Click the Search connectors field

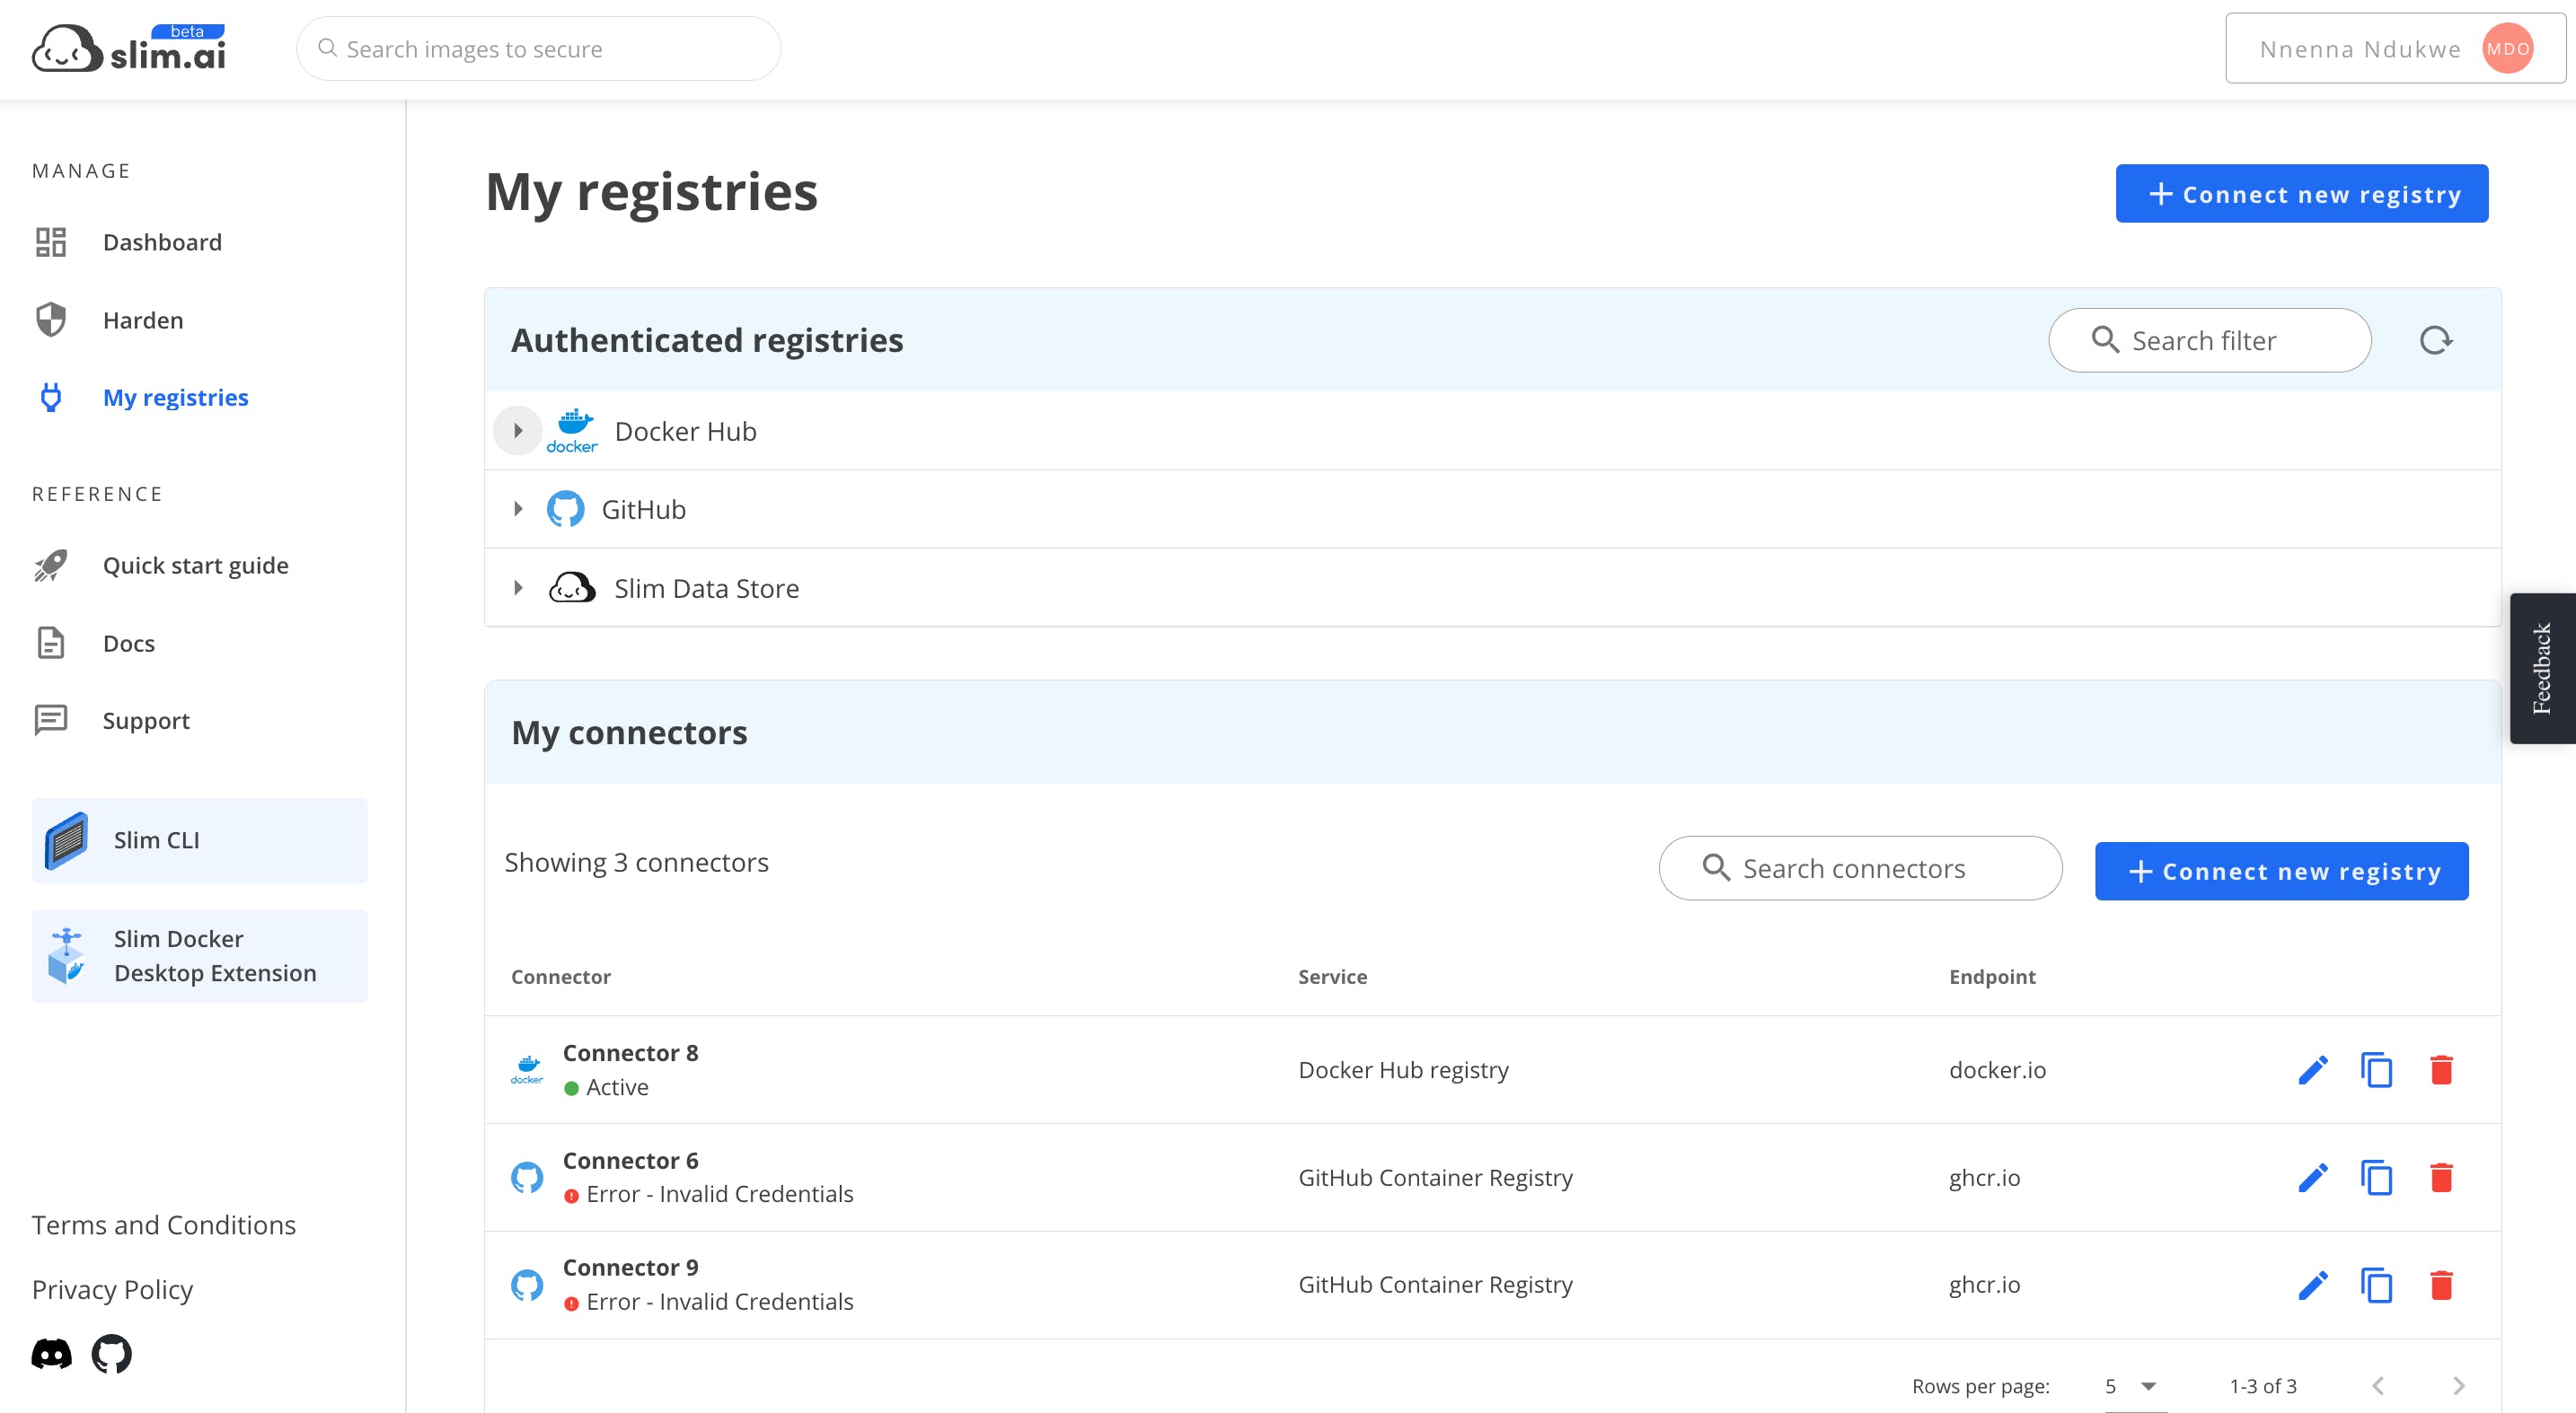(1860, 868)
